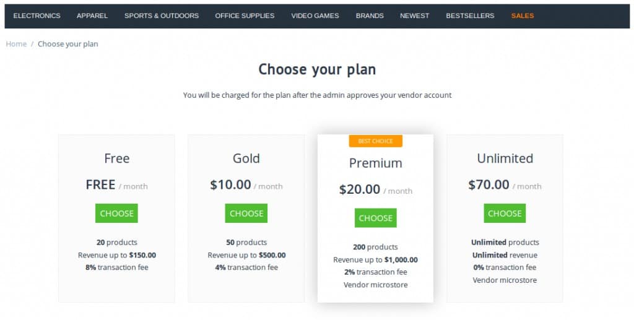Select Video Games in the navigation bar

coord(315,15)
